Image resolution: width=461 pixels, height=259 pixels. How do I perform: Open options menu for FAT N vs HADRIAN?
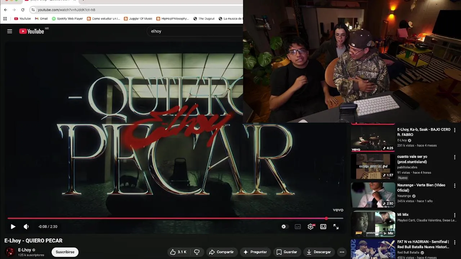tap(455, 242)
